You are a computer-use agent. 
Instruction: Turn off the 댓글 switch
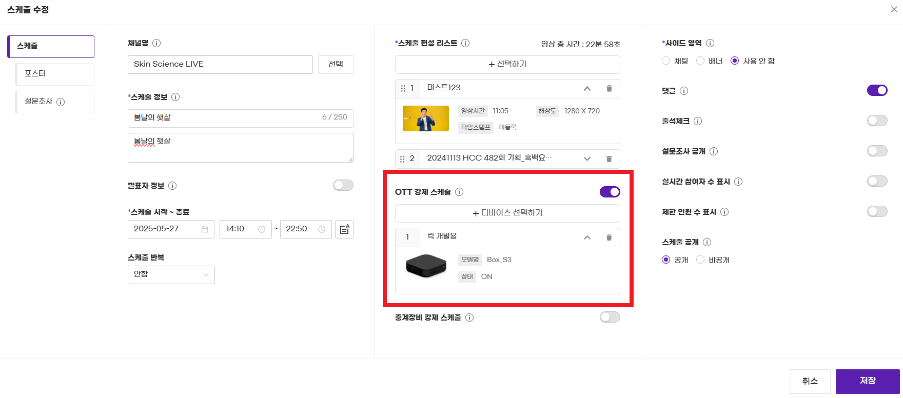coord(877,90)
